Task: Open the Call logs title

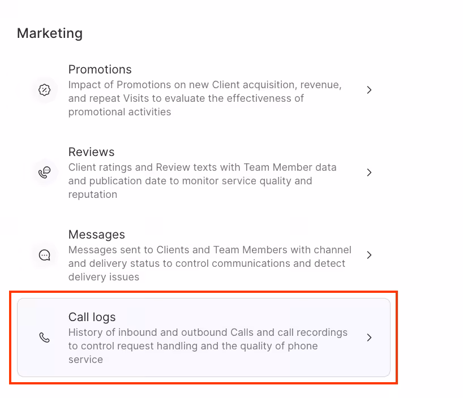Action: (x=92, y=317)
